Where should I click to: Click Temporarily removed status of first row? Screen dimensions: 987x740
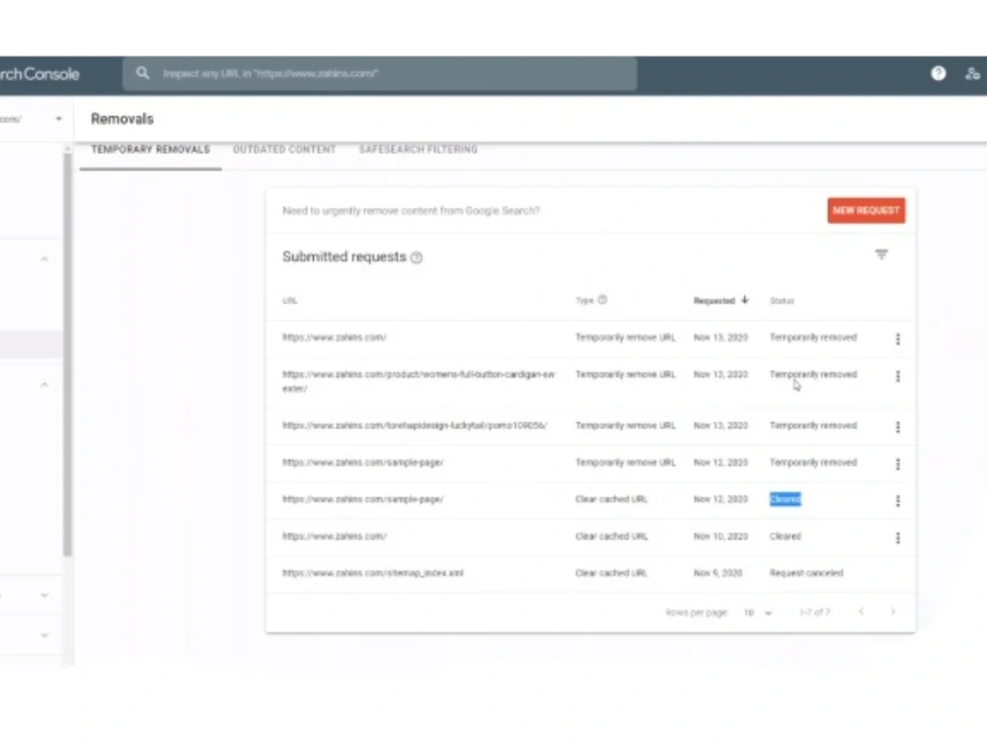(812, 337)
